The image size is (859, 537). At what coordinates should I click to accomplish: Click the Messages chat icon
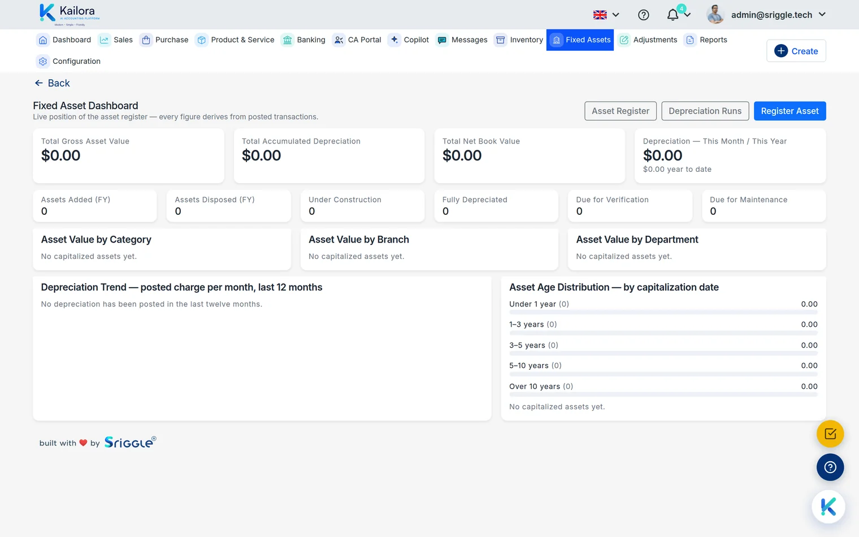pos(442,40)
